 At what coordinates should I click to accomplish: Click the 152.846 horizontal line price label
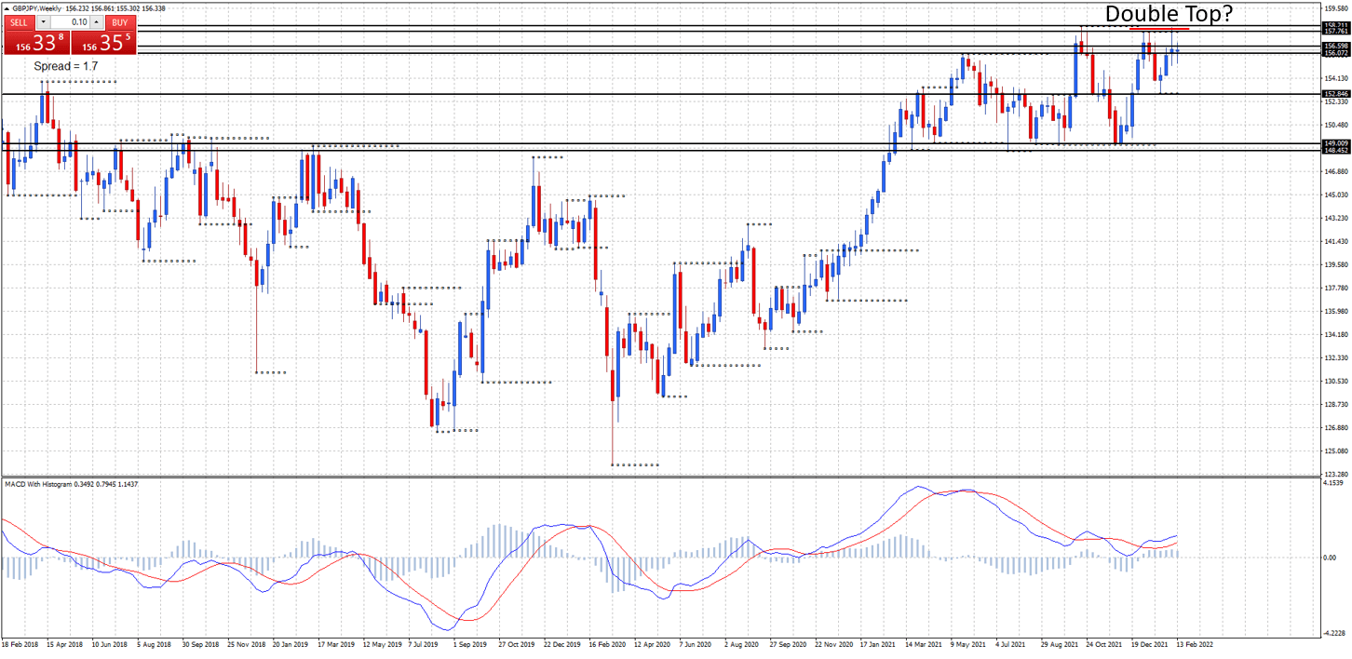click(1335, 94)
